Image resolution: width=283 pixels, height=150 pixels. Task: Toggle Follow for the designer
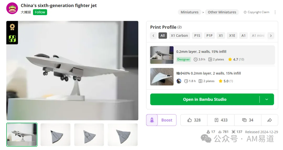pos(40,12)
